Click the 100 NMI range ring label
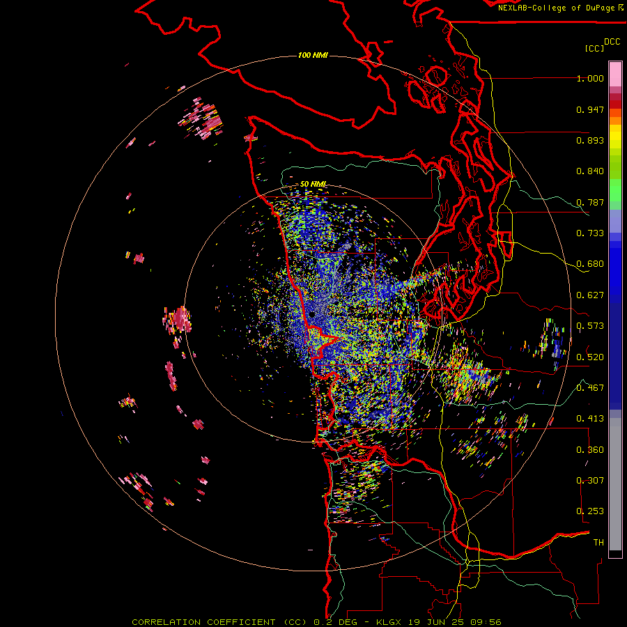 [313, 55]
